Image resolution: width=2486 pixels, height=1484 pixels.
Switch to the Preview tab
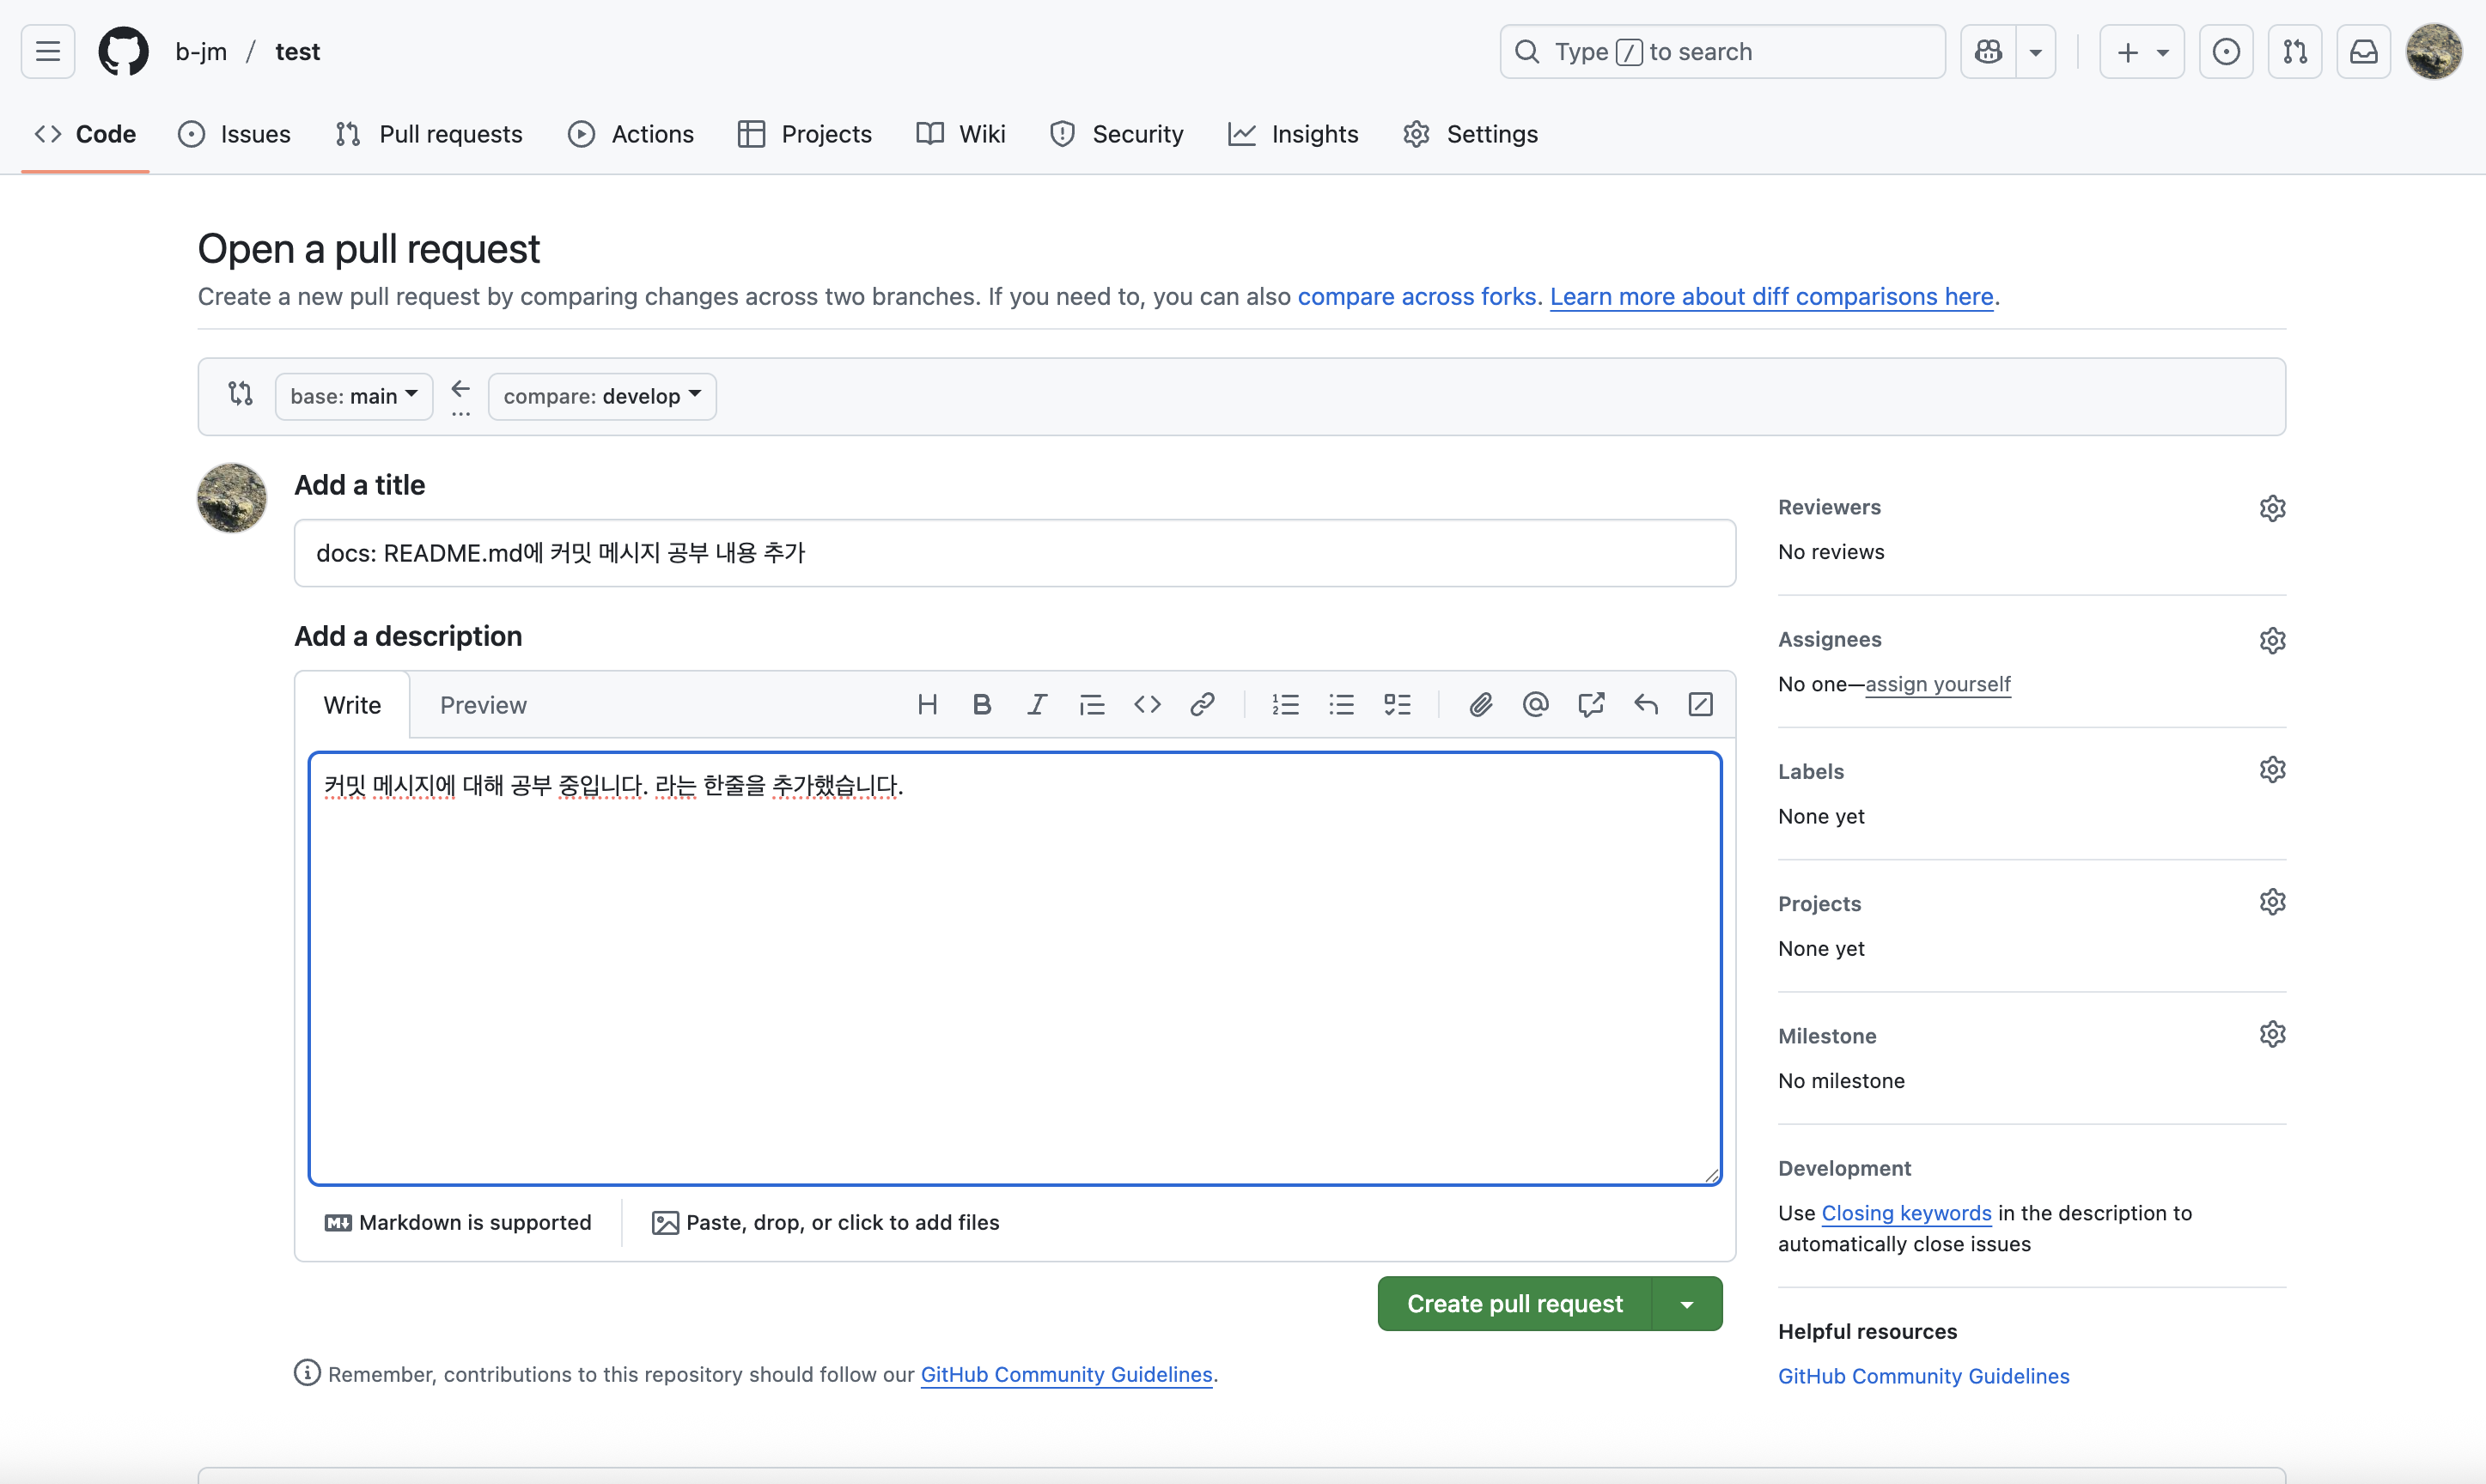[x=483, y=706]
